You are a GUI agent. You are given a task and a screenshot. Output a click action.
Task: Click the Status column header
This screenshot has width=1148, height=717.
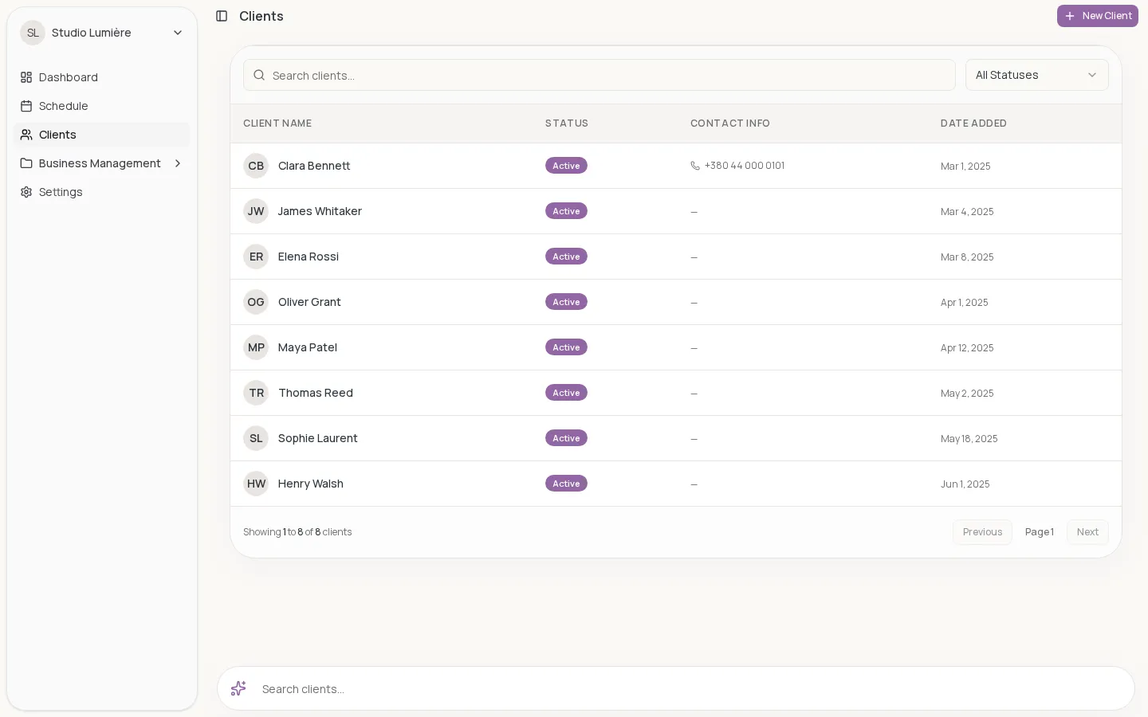567,123
